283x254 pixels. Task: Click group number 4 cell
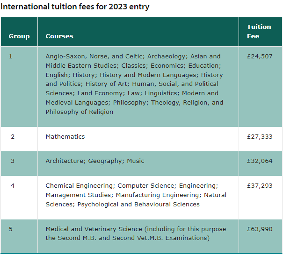tap(19, 198)
